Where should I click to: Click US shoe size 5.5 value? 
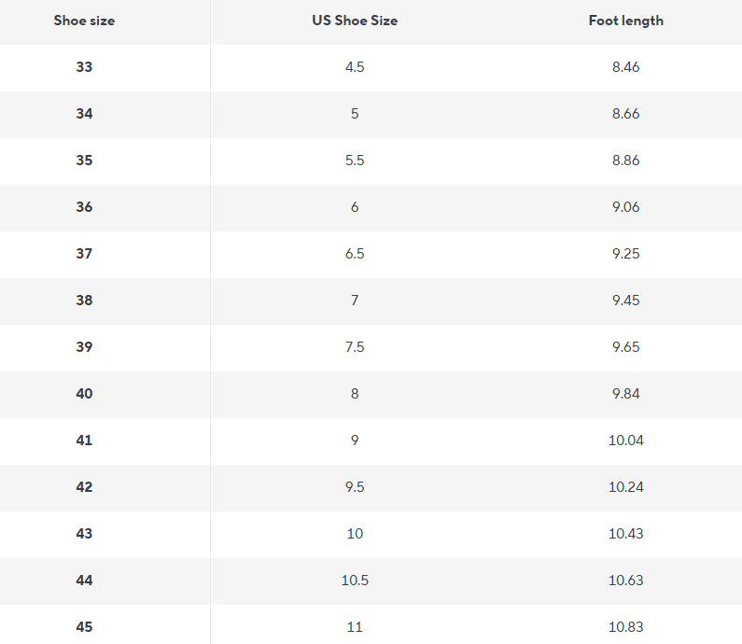point(355,161)
